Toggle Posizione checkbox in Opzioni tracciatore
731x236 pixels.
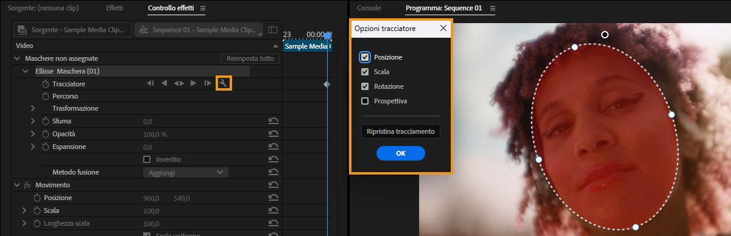365,57
